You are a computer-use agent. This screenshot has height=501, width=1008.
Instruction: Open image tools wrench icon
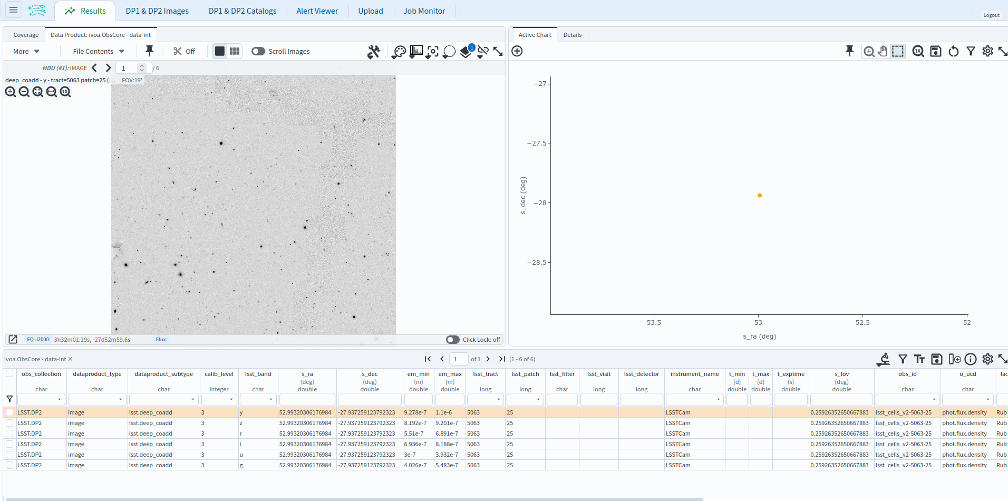tap(374, 52)
